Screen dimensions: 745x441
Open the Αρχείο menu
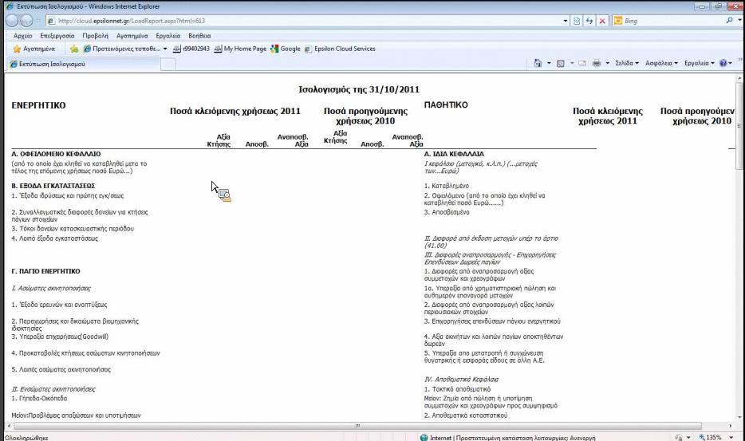(23, 36)
